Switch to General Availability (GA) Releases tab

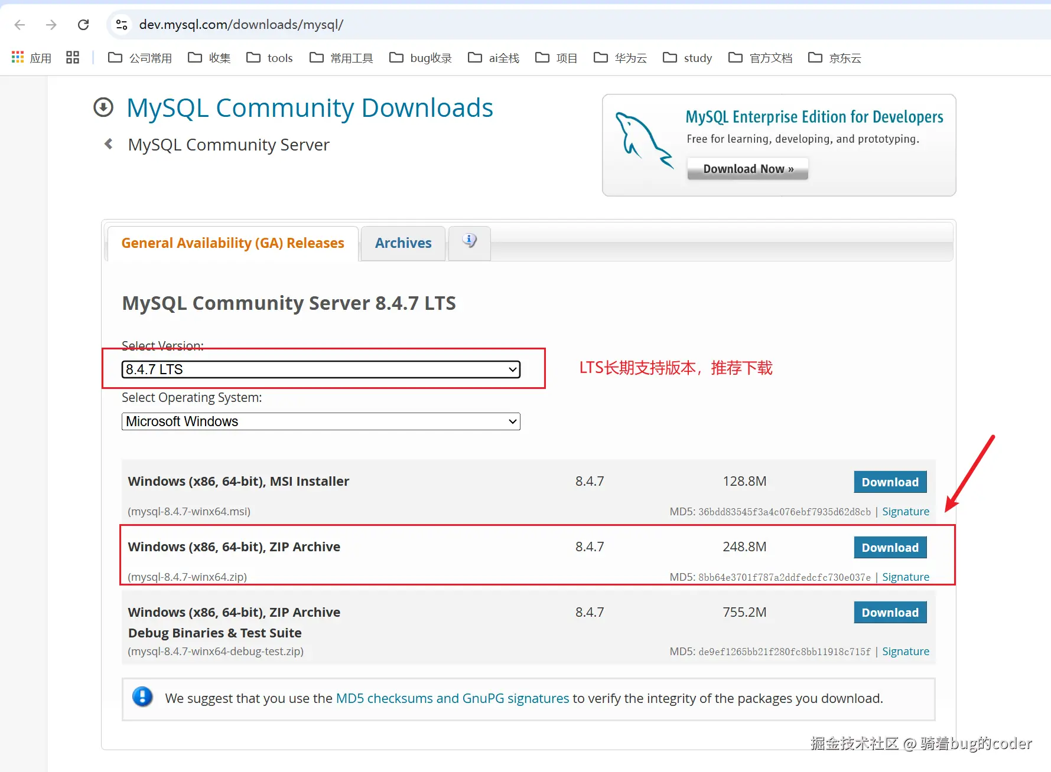tap(233, 243)
